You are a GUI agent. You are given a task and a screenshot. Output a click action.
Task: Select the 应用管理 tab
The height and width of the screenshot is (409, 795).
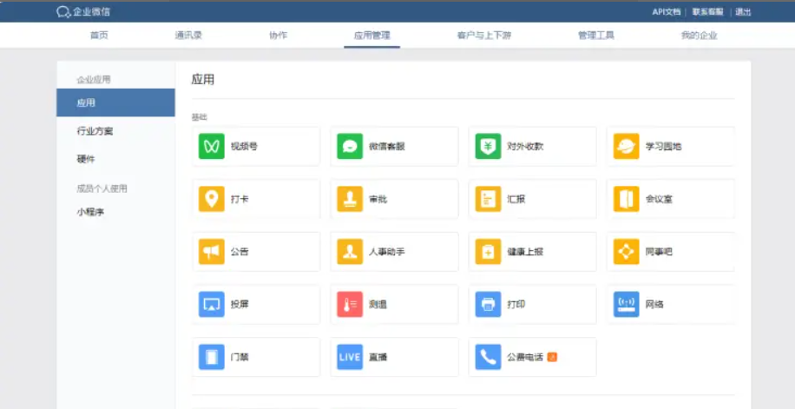[372, 36]
